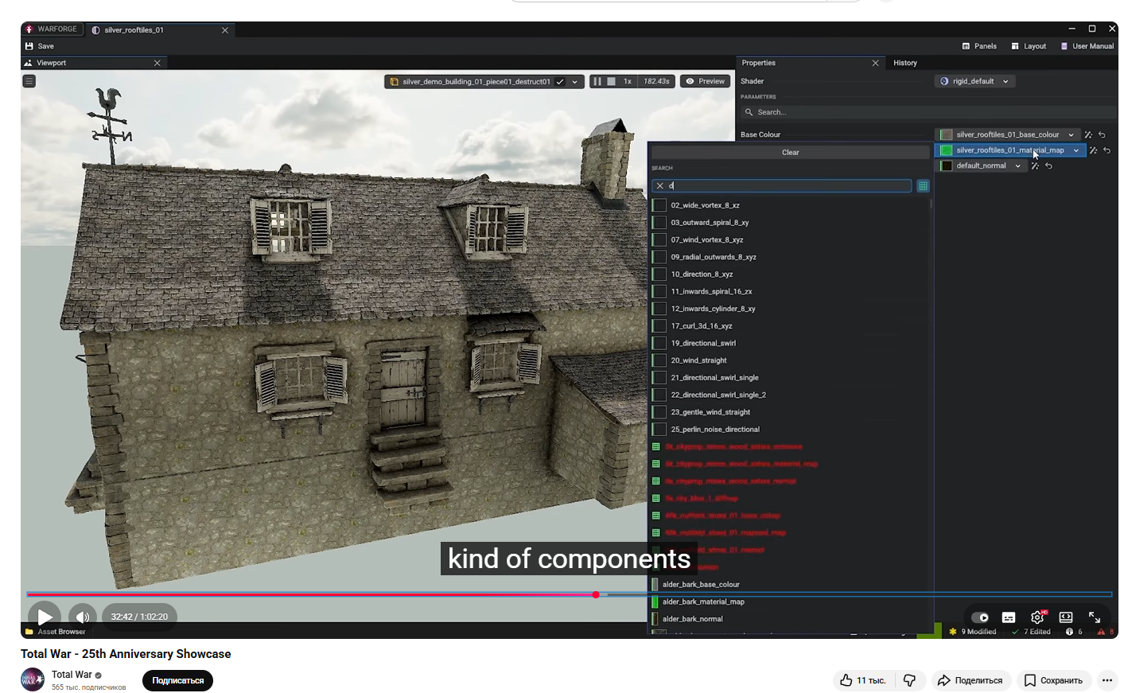Select the silver_rooftiles_01 document tab
The width and height of the screenshot is (1128, 693).
(134, 30)
